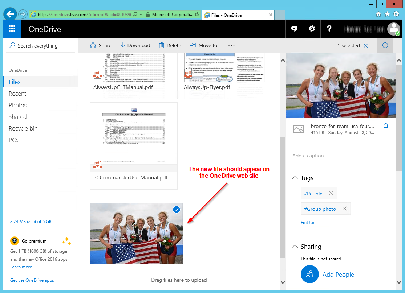Remove the #People tag
This screenshot has width=405, height=293.
(331, 193)
